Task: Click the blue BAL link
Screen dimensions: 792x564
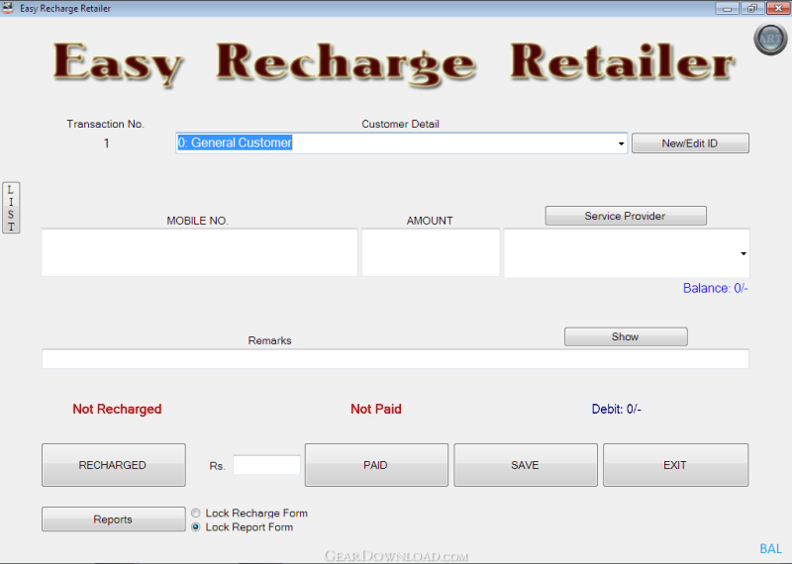Action: [770, 549]
